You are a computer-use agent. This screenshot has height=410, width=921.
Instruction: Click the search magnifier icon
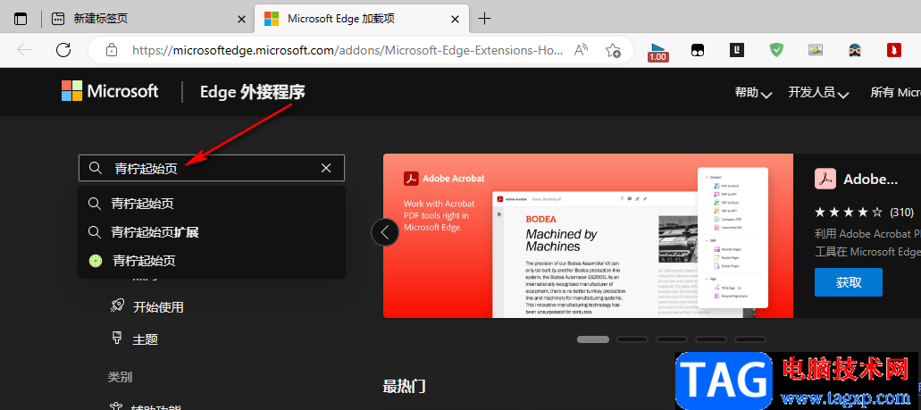pos(96,168)
